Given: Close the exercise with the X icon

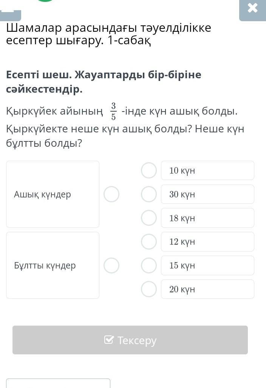Looking at the screenshot, I should (x=252, y=8).
